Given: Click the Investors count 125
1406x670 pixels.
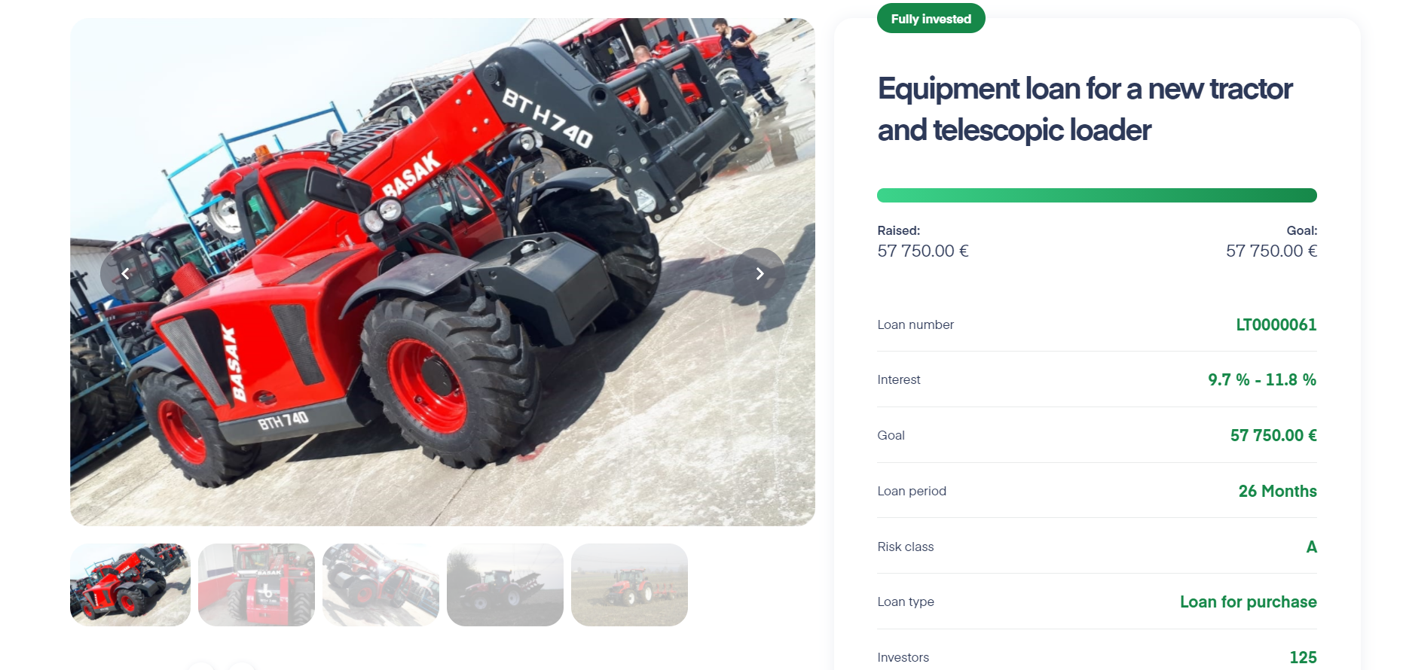Looking at the screenshot, I should tap(1303, 657).
